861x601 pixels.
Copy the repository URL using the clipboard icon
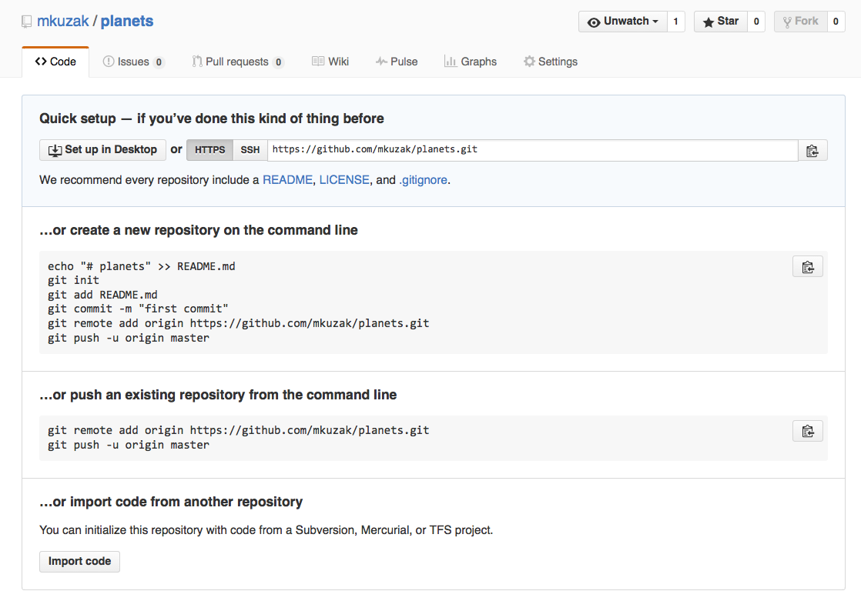point(812,150)
